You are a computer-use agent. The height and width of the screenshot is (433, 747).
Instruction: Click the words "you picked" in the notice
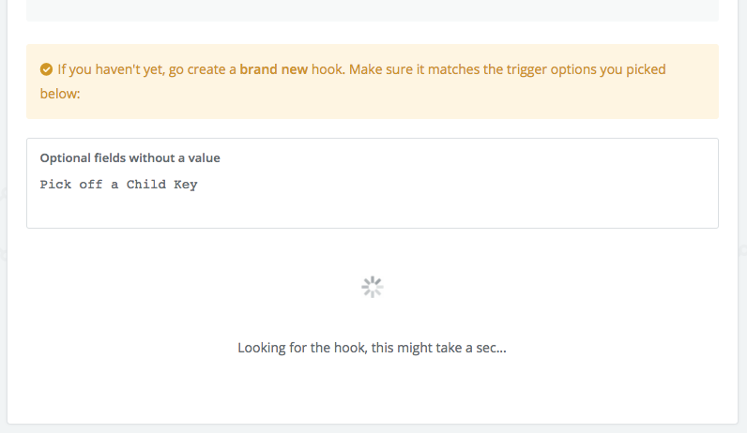pyautogui.click(x=634, y=69)
